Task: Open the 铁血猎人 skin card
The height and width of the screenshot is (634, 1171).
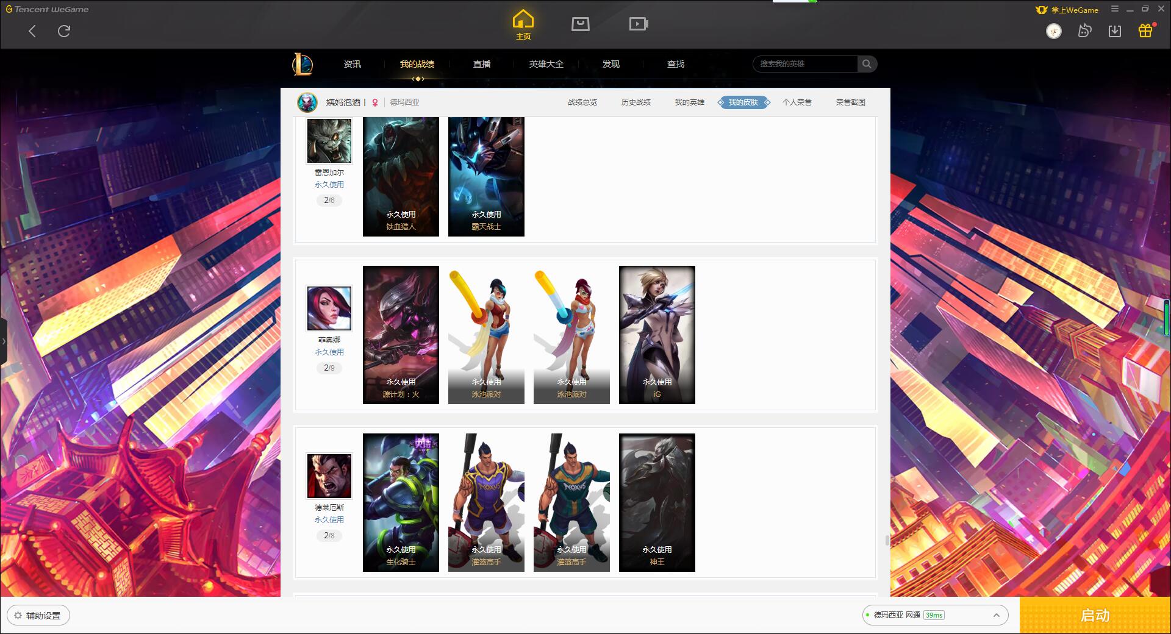Action: [401, 177]
